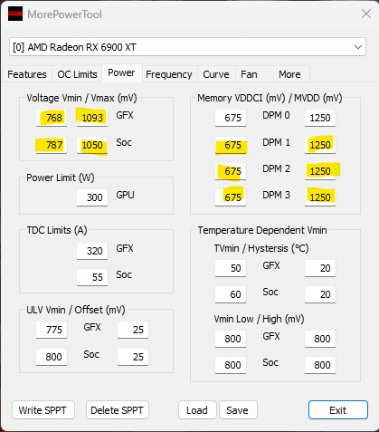The height and width of the screenshot is (432, 379).
Task: Click the GFX Vmin High field showing 800
Action: tap(320, 339)
